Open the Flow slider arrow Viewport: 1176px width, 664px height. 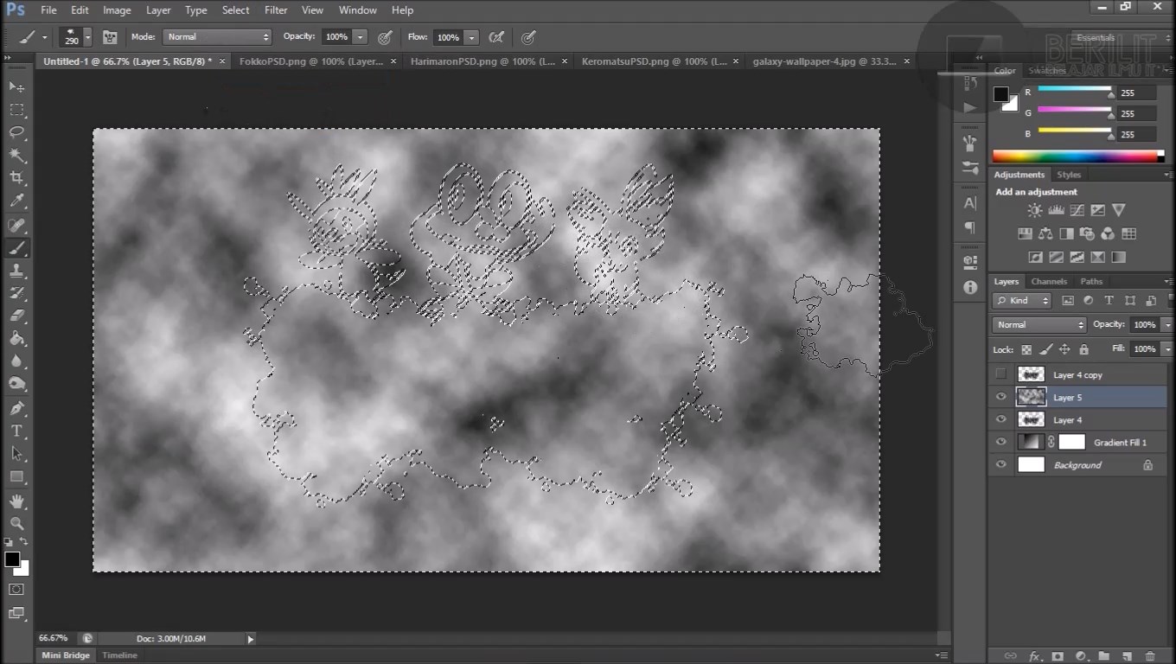point(471,37)
